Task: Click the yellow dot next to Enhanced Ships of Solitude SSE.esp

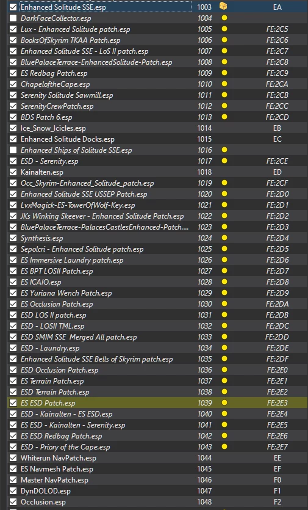Action: click(224, 150)
